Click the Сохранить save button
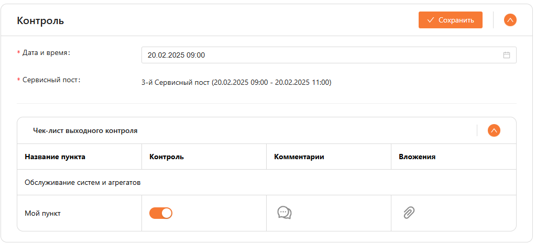 (x=450, y=20)
